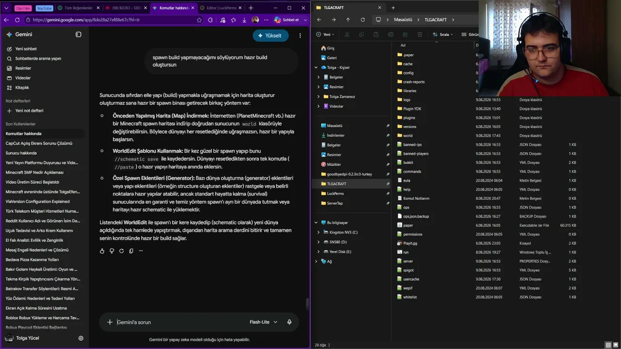
Task: Open browser downloads icon
Action: (x=244, y=20)
